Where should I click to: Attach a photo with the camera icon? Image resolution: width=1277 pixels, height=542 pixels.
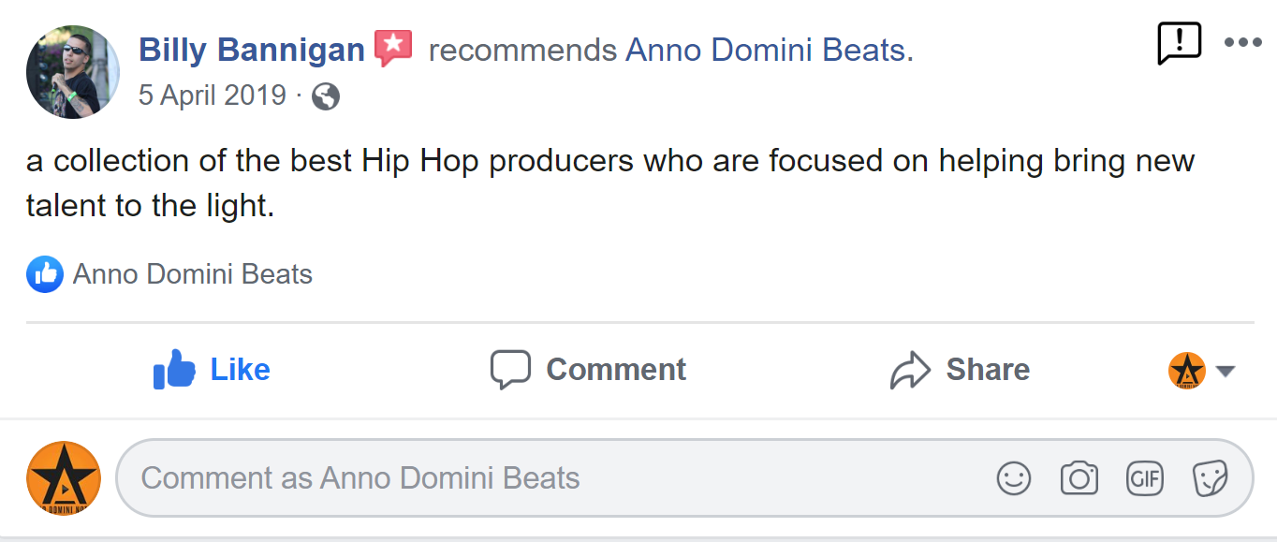click(1079, 478)
